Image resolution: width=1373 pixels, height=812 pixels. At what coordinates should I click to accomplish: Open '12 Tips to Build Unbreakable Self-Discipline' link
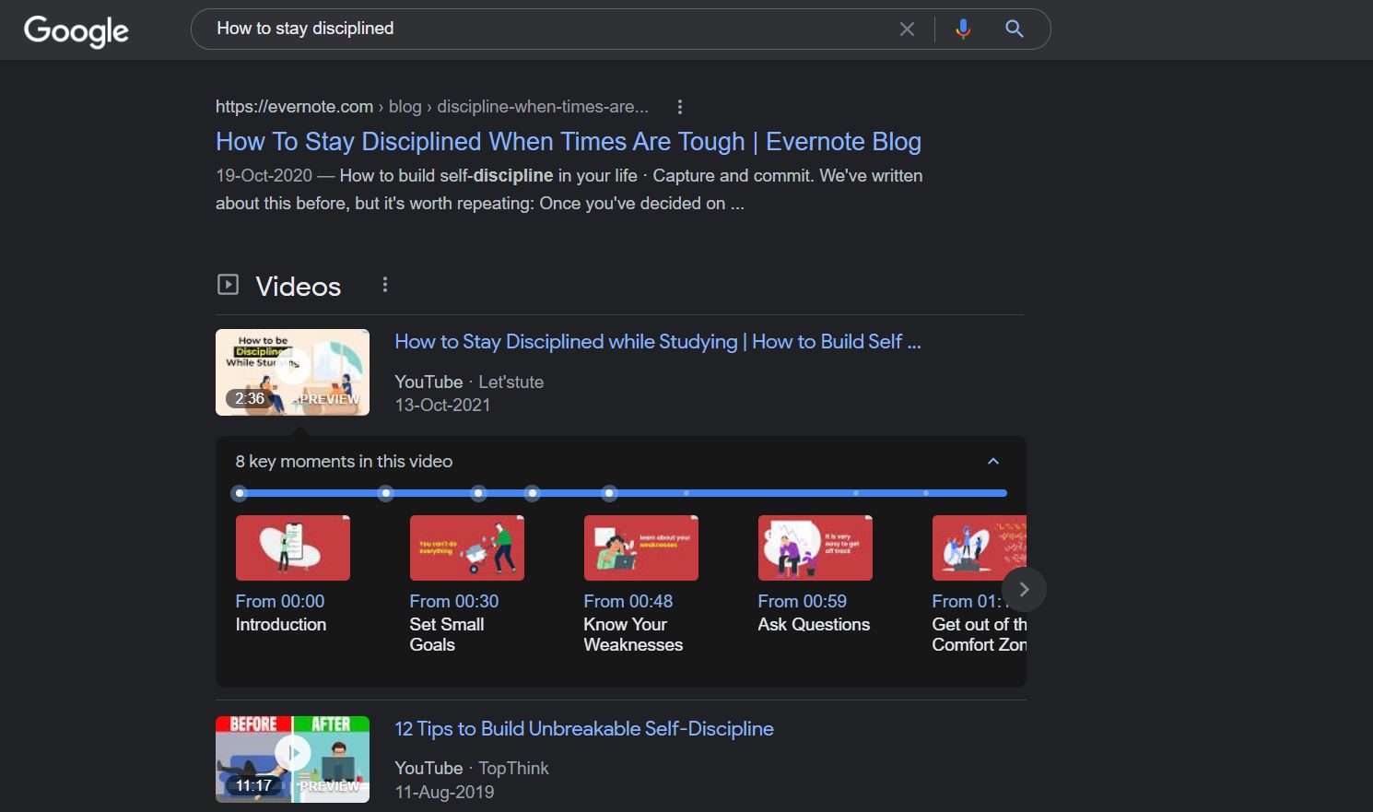(584, 729)
